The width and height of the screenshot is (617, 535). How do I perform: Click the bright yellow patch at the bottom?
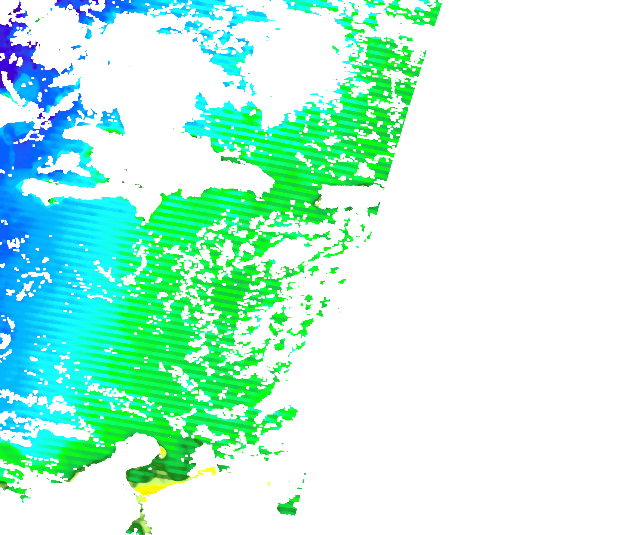click(150, 488)
